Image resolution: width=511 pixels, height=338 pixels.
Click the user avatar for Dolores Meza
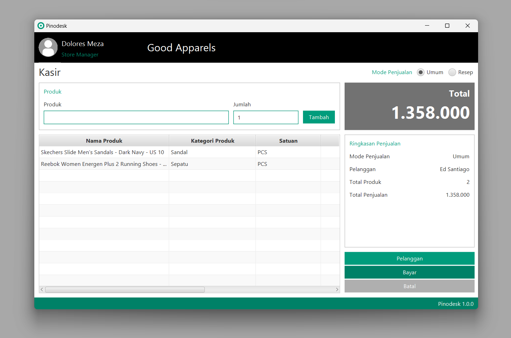tap(48, 47)
